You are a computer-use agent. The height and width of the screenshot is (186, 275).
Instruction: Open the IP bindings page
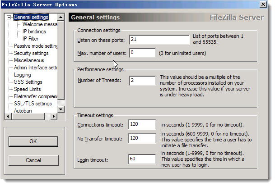click(34, 32)
